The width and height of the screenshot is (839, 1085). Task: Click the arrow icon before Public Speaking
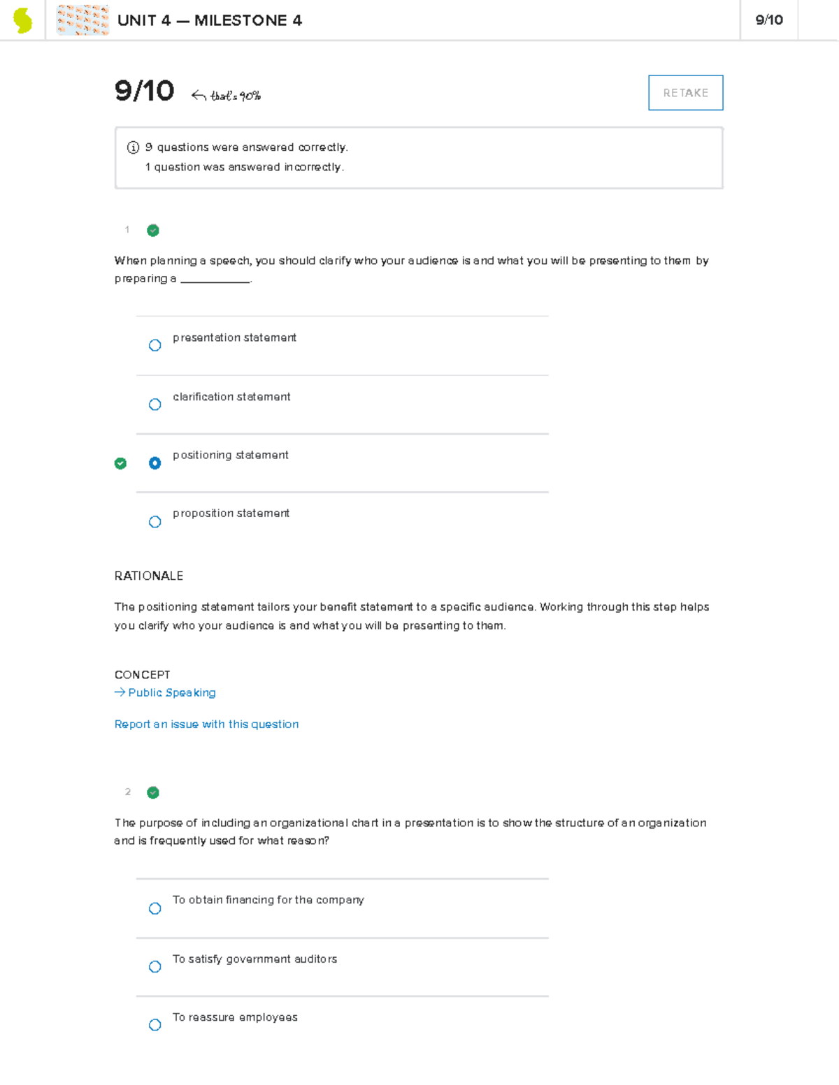pyautogui.click(x=120, y=692)
